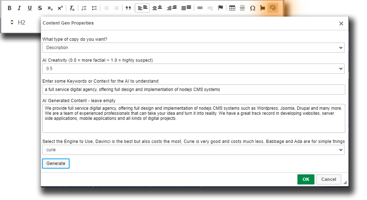Open the special character Omega tool
This screenshot has width=367, height=200.
point(253,8)
